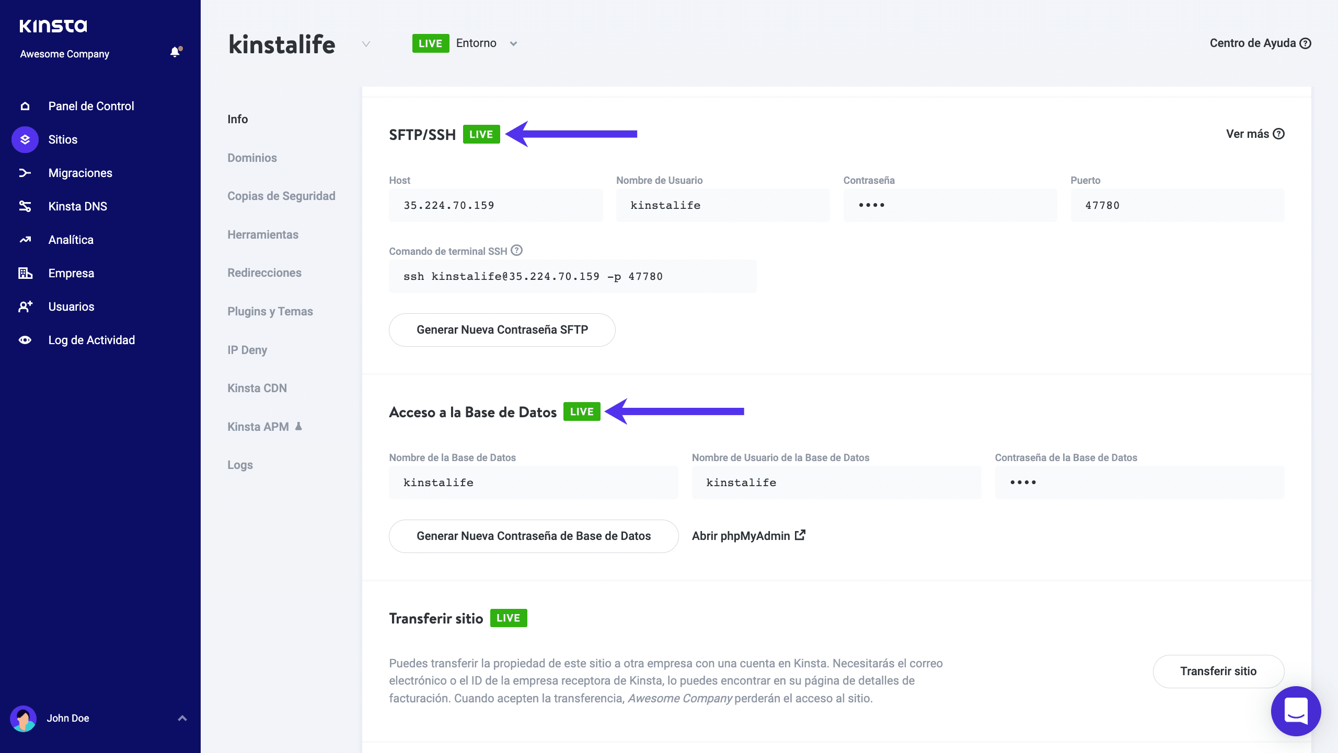Screen dimensions: 1338x753
Task: Click the database password field
Action: [x=1139, y=483]
